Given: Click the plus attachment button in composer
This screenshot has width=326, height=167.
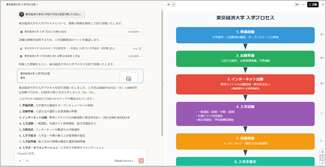Looking at the screenshot, I should 20,161.
